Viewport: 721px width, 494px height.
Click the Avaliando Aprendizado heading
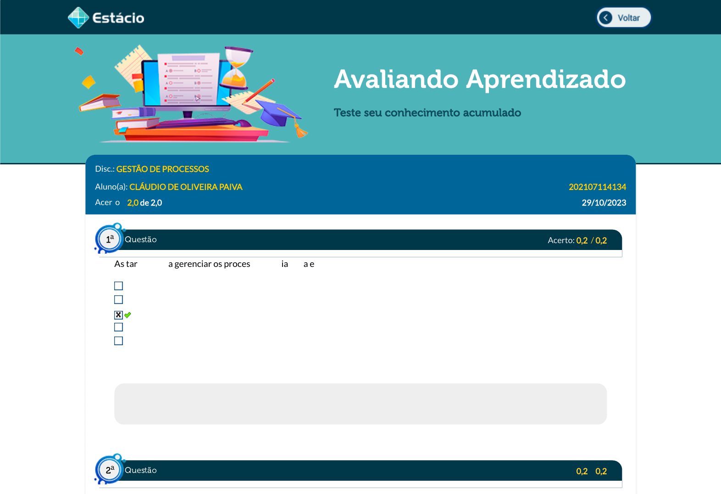[479, 79]
